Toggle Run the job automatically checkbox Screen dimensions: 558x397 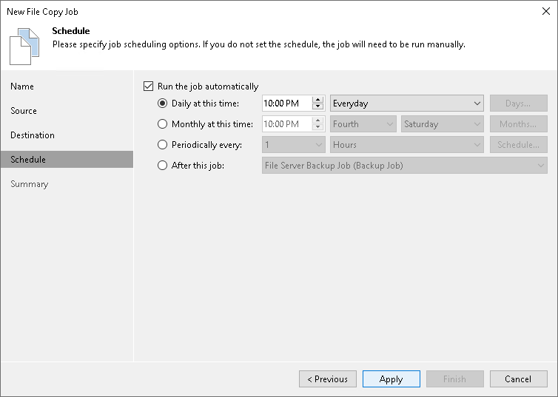coord(149,86)
